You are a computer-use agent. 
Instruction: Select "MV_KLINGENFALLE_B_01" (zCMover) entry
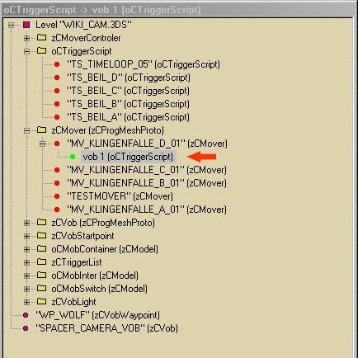(147, 183)
